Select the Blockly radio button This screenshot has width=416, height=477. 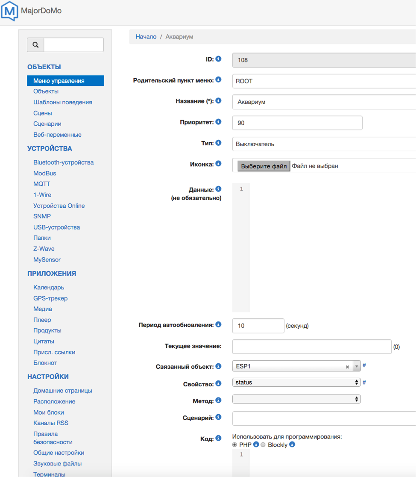tap(263, 445)
